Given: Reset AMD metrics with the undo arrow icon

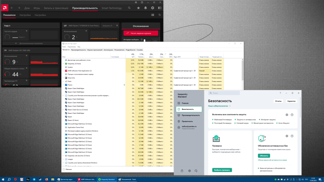Looking at the screenshot, I should click(160, 15).
